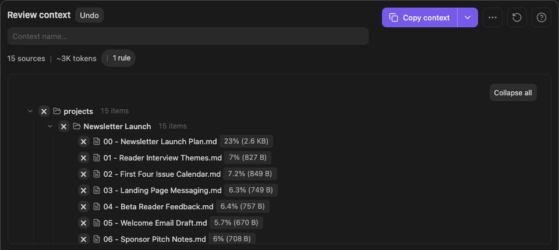Image resolution: width=559 pixels, height=250 pixels.
Task: Open 06 - Sponsor Pitch Notes.md
Action: pyautogui.click(x=155, y=240)
